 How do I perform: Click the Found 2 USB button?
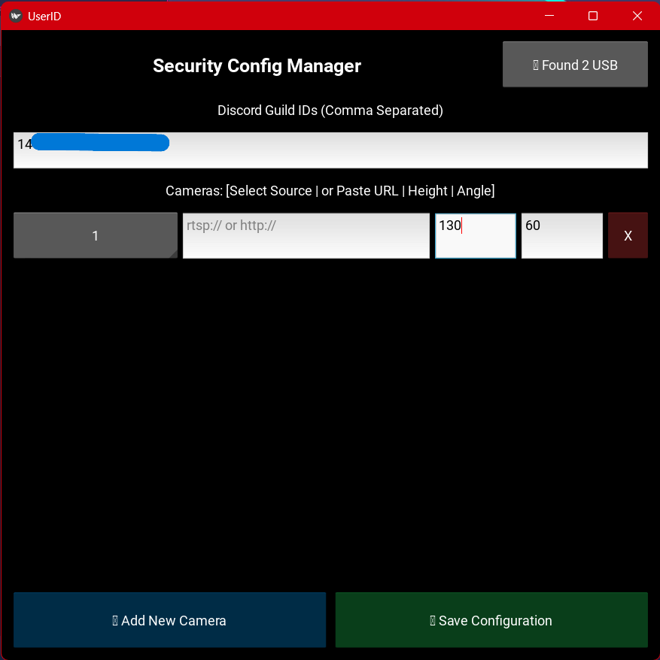pyautogui.click(x=575, y=65)
